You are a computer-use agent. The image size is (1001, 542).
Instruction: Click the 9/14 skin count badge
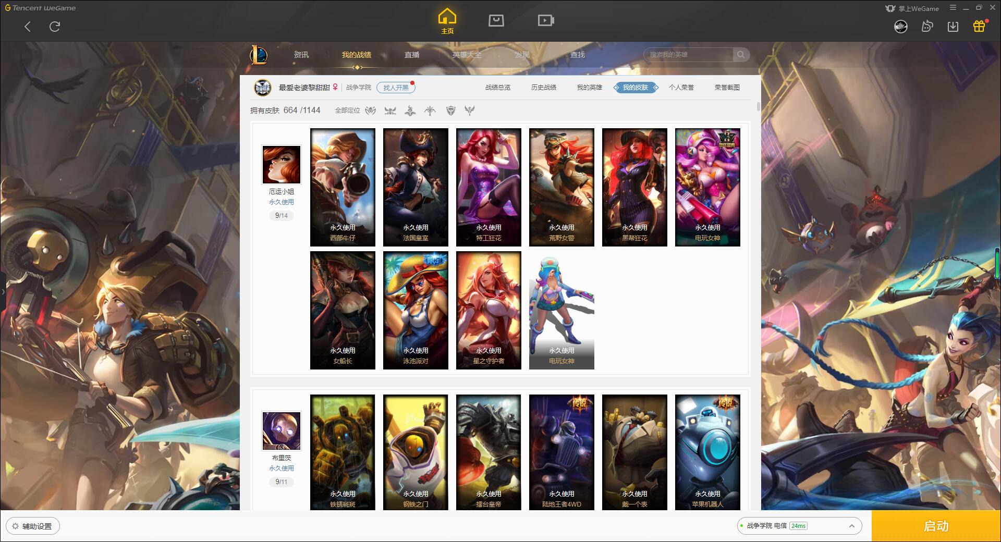pyautogui.click(x=282, y=216)
